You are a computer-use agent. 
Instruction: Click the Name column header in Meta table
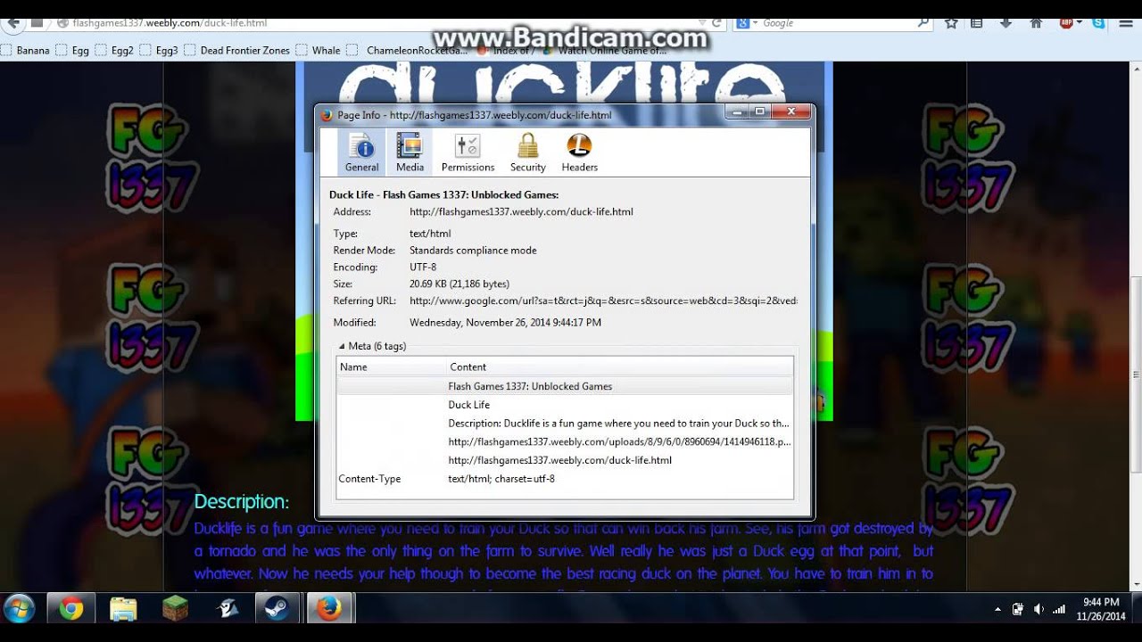pyautogui.click(x=391, y=366)
